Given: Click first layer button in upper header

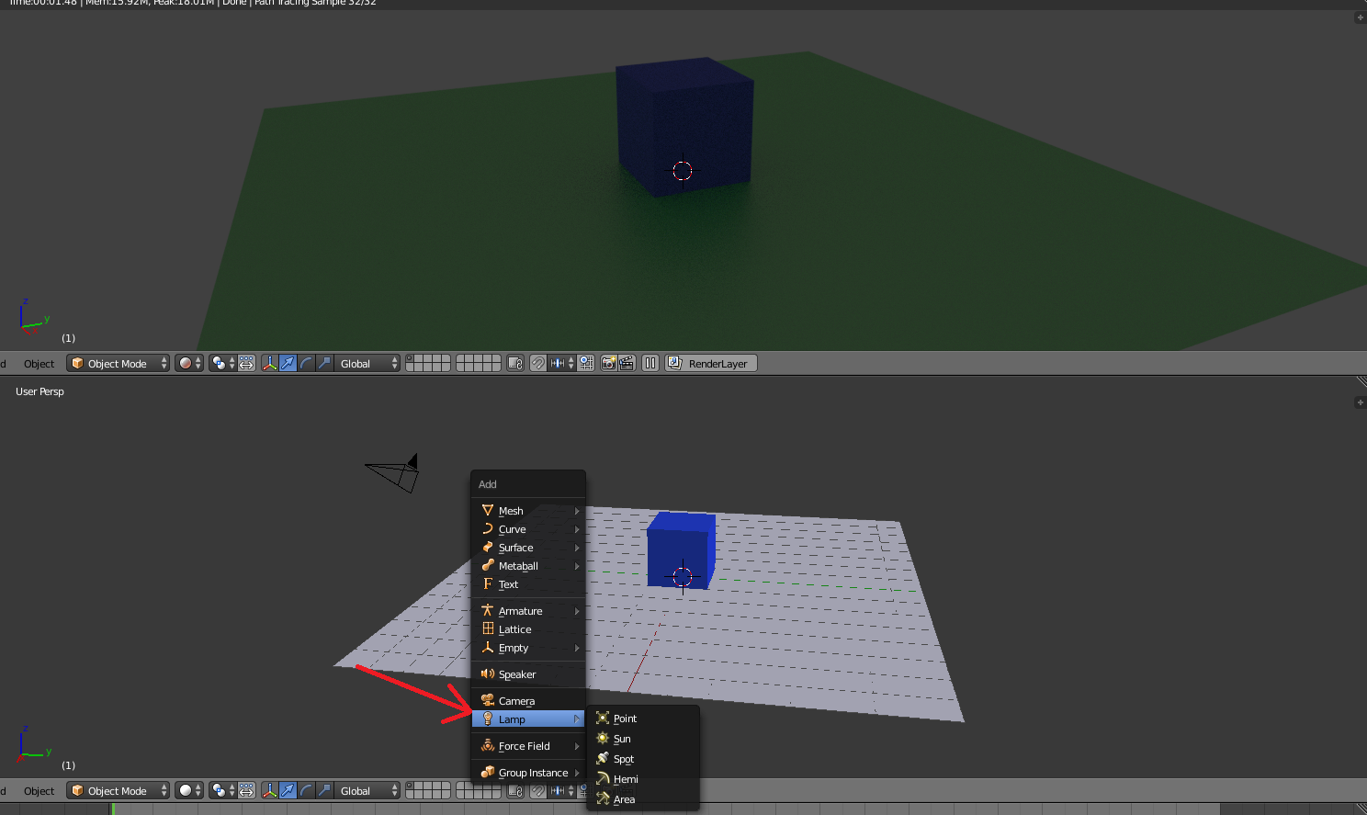Looking at the screenshot, I should (x=410, y=358).
